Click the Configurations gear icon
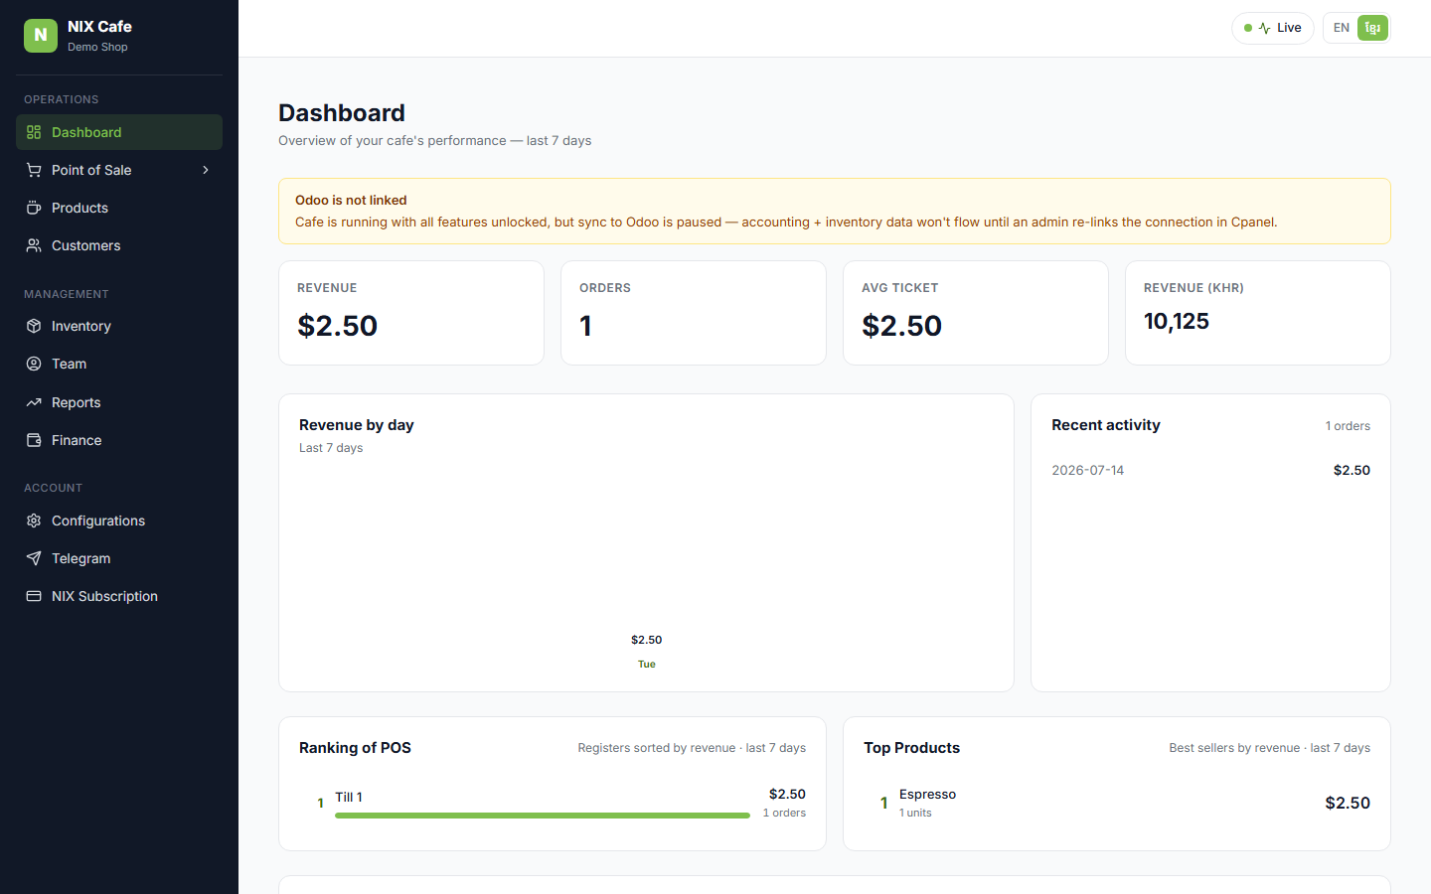The image size is (1431, 894). 34,521
